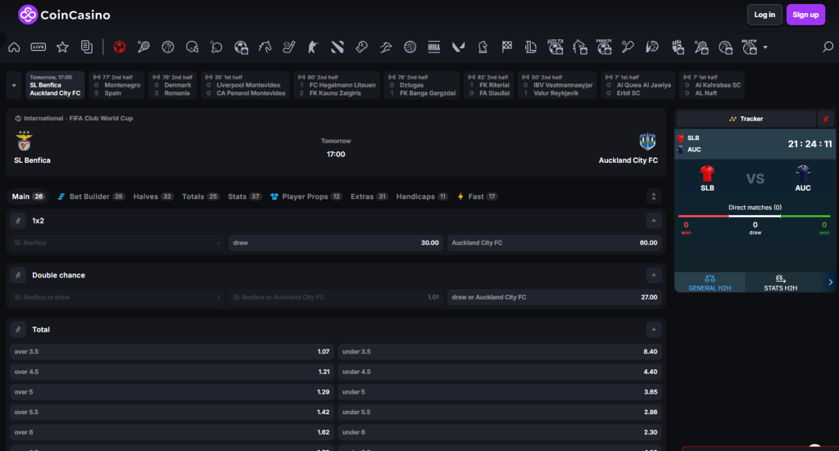
Task: Click the Log in button
Action: [x=764, y=15]
